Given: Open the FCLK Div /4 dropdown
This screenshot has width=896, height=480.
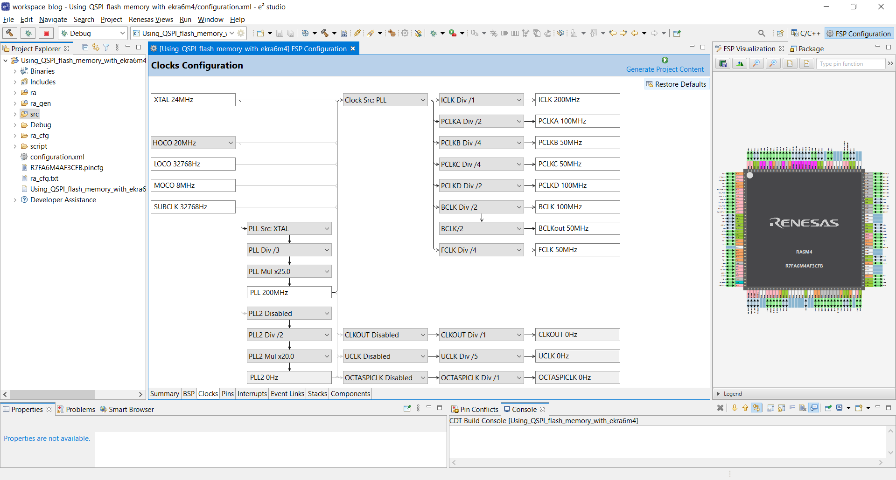Looking at the screenshot, I should (x=481, y=250).
